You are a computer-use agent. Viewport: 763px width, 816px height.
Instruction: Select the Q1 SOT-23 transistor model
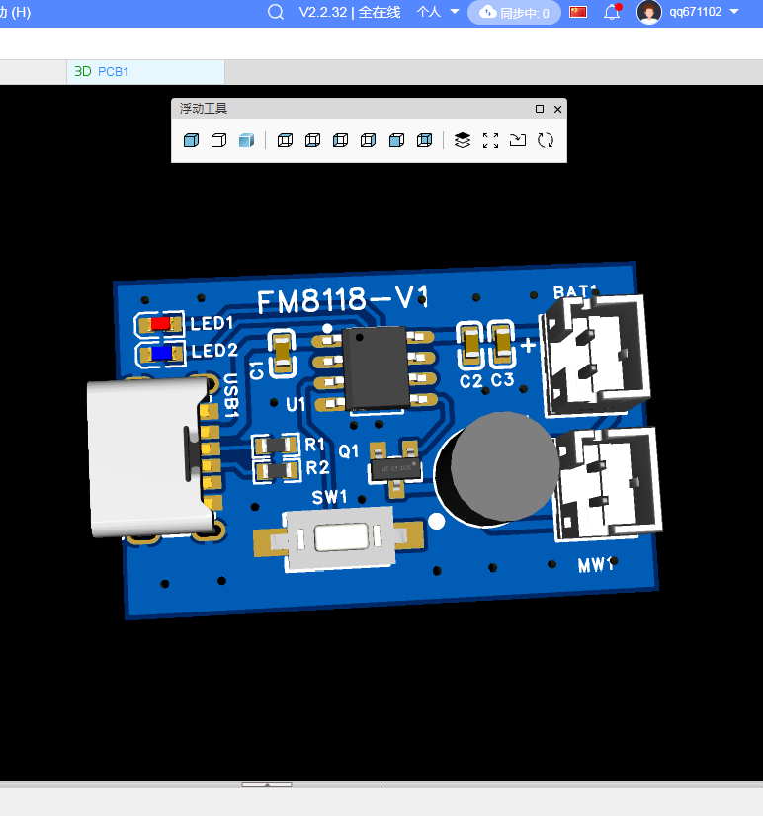[394, 468]
